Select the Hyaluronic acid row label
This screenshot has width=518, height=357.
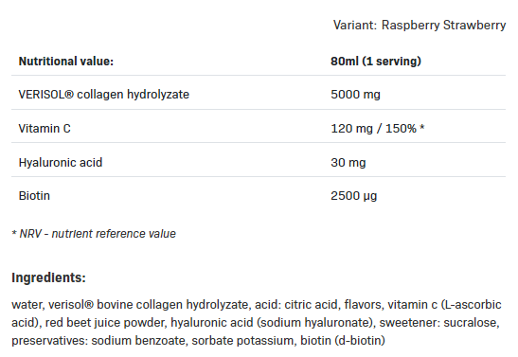tap(61, 163)
